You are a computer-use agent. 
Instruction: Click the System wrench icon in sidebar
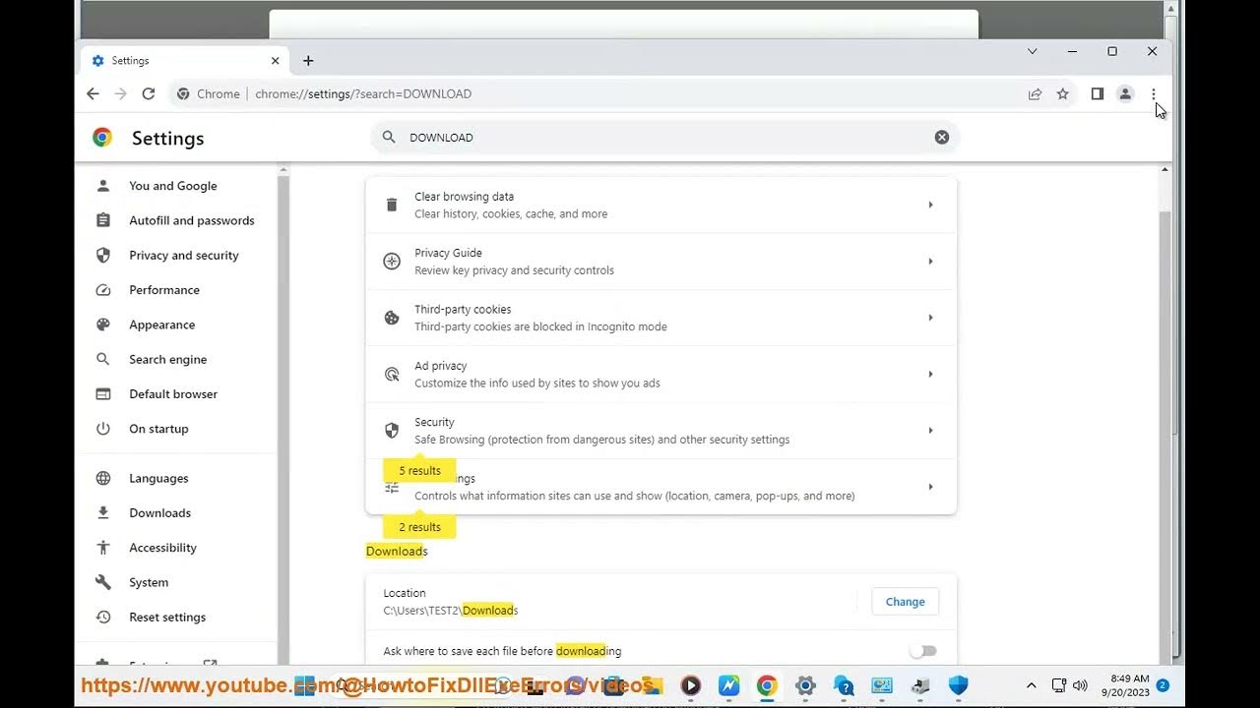103,582
